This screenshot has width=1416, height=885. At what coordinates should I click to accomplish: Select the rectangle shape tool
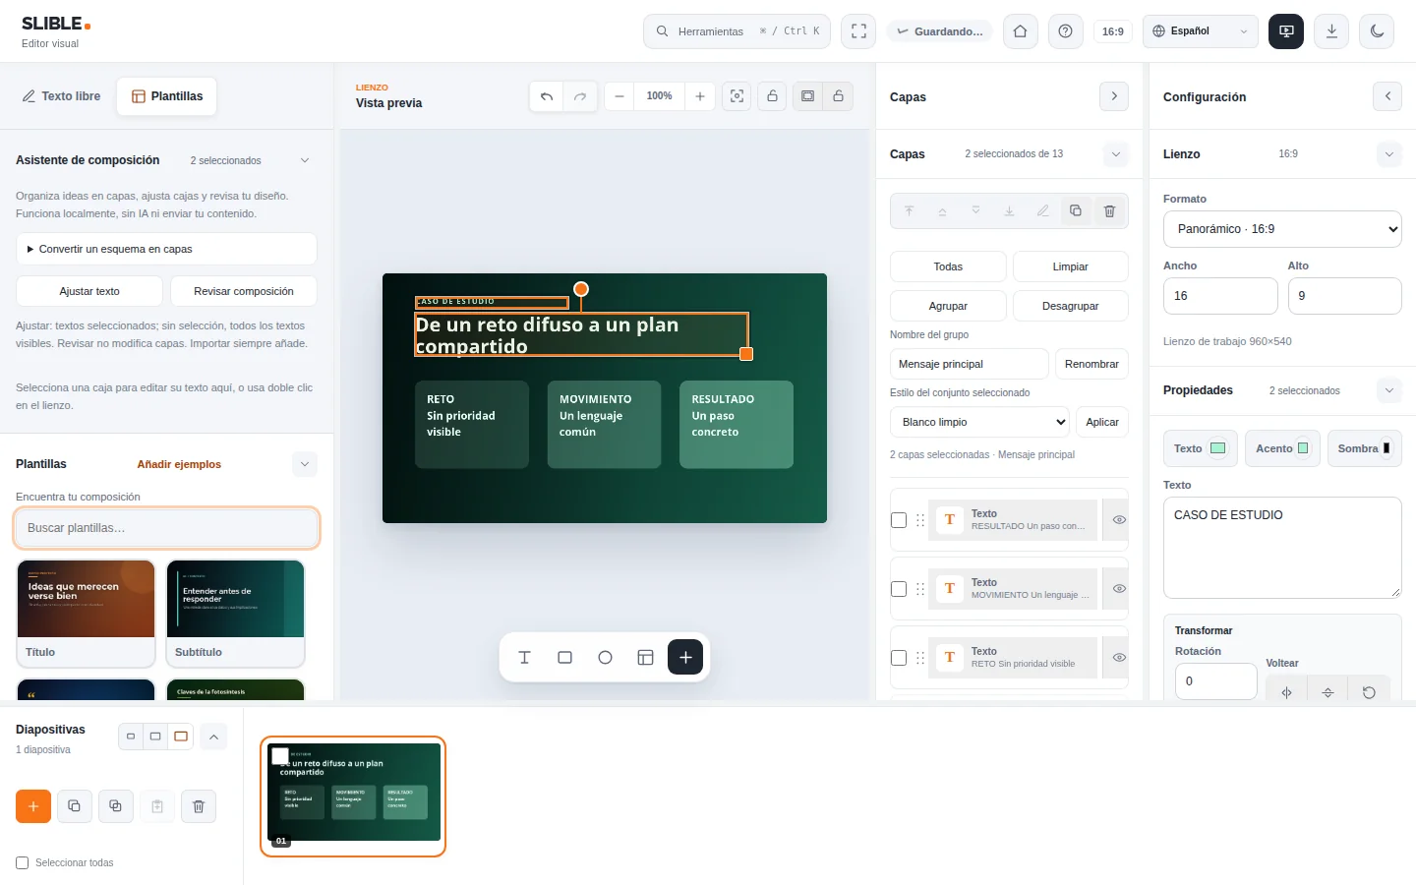(564, 657)
